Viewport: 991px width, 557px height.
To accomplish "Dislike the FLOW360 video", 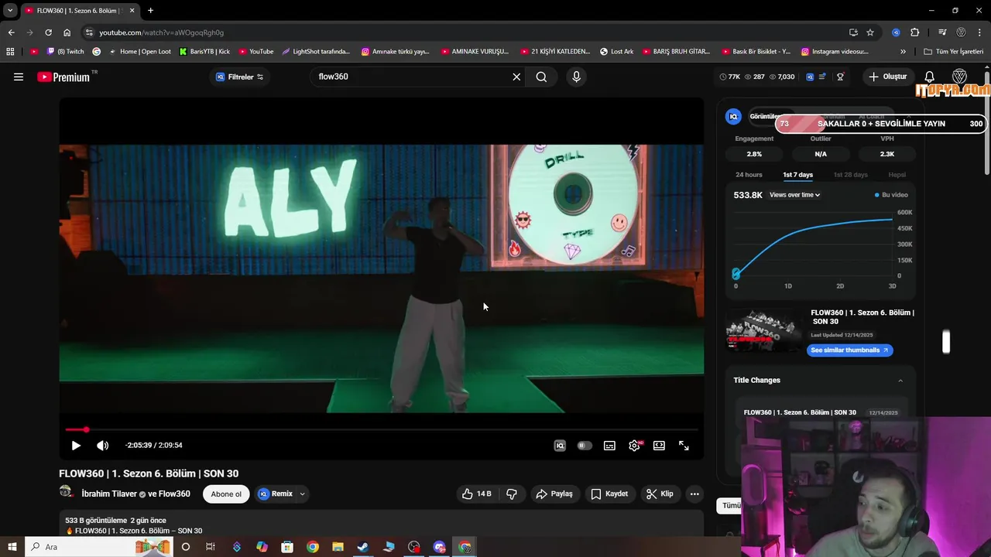I will point(512,494).
